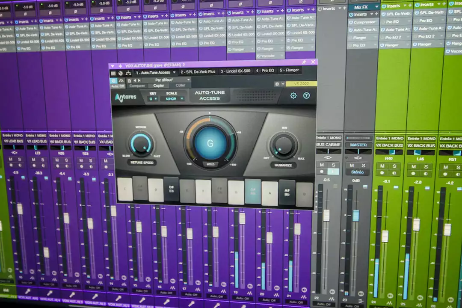
Task: Go to next preset arrow
Action: (139, 80)
